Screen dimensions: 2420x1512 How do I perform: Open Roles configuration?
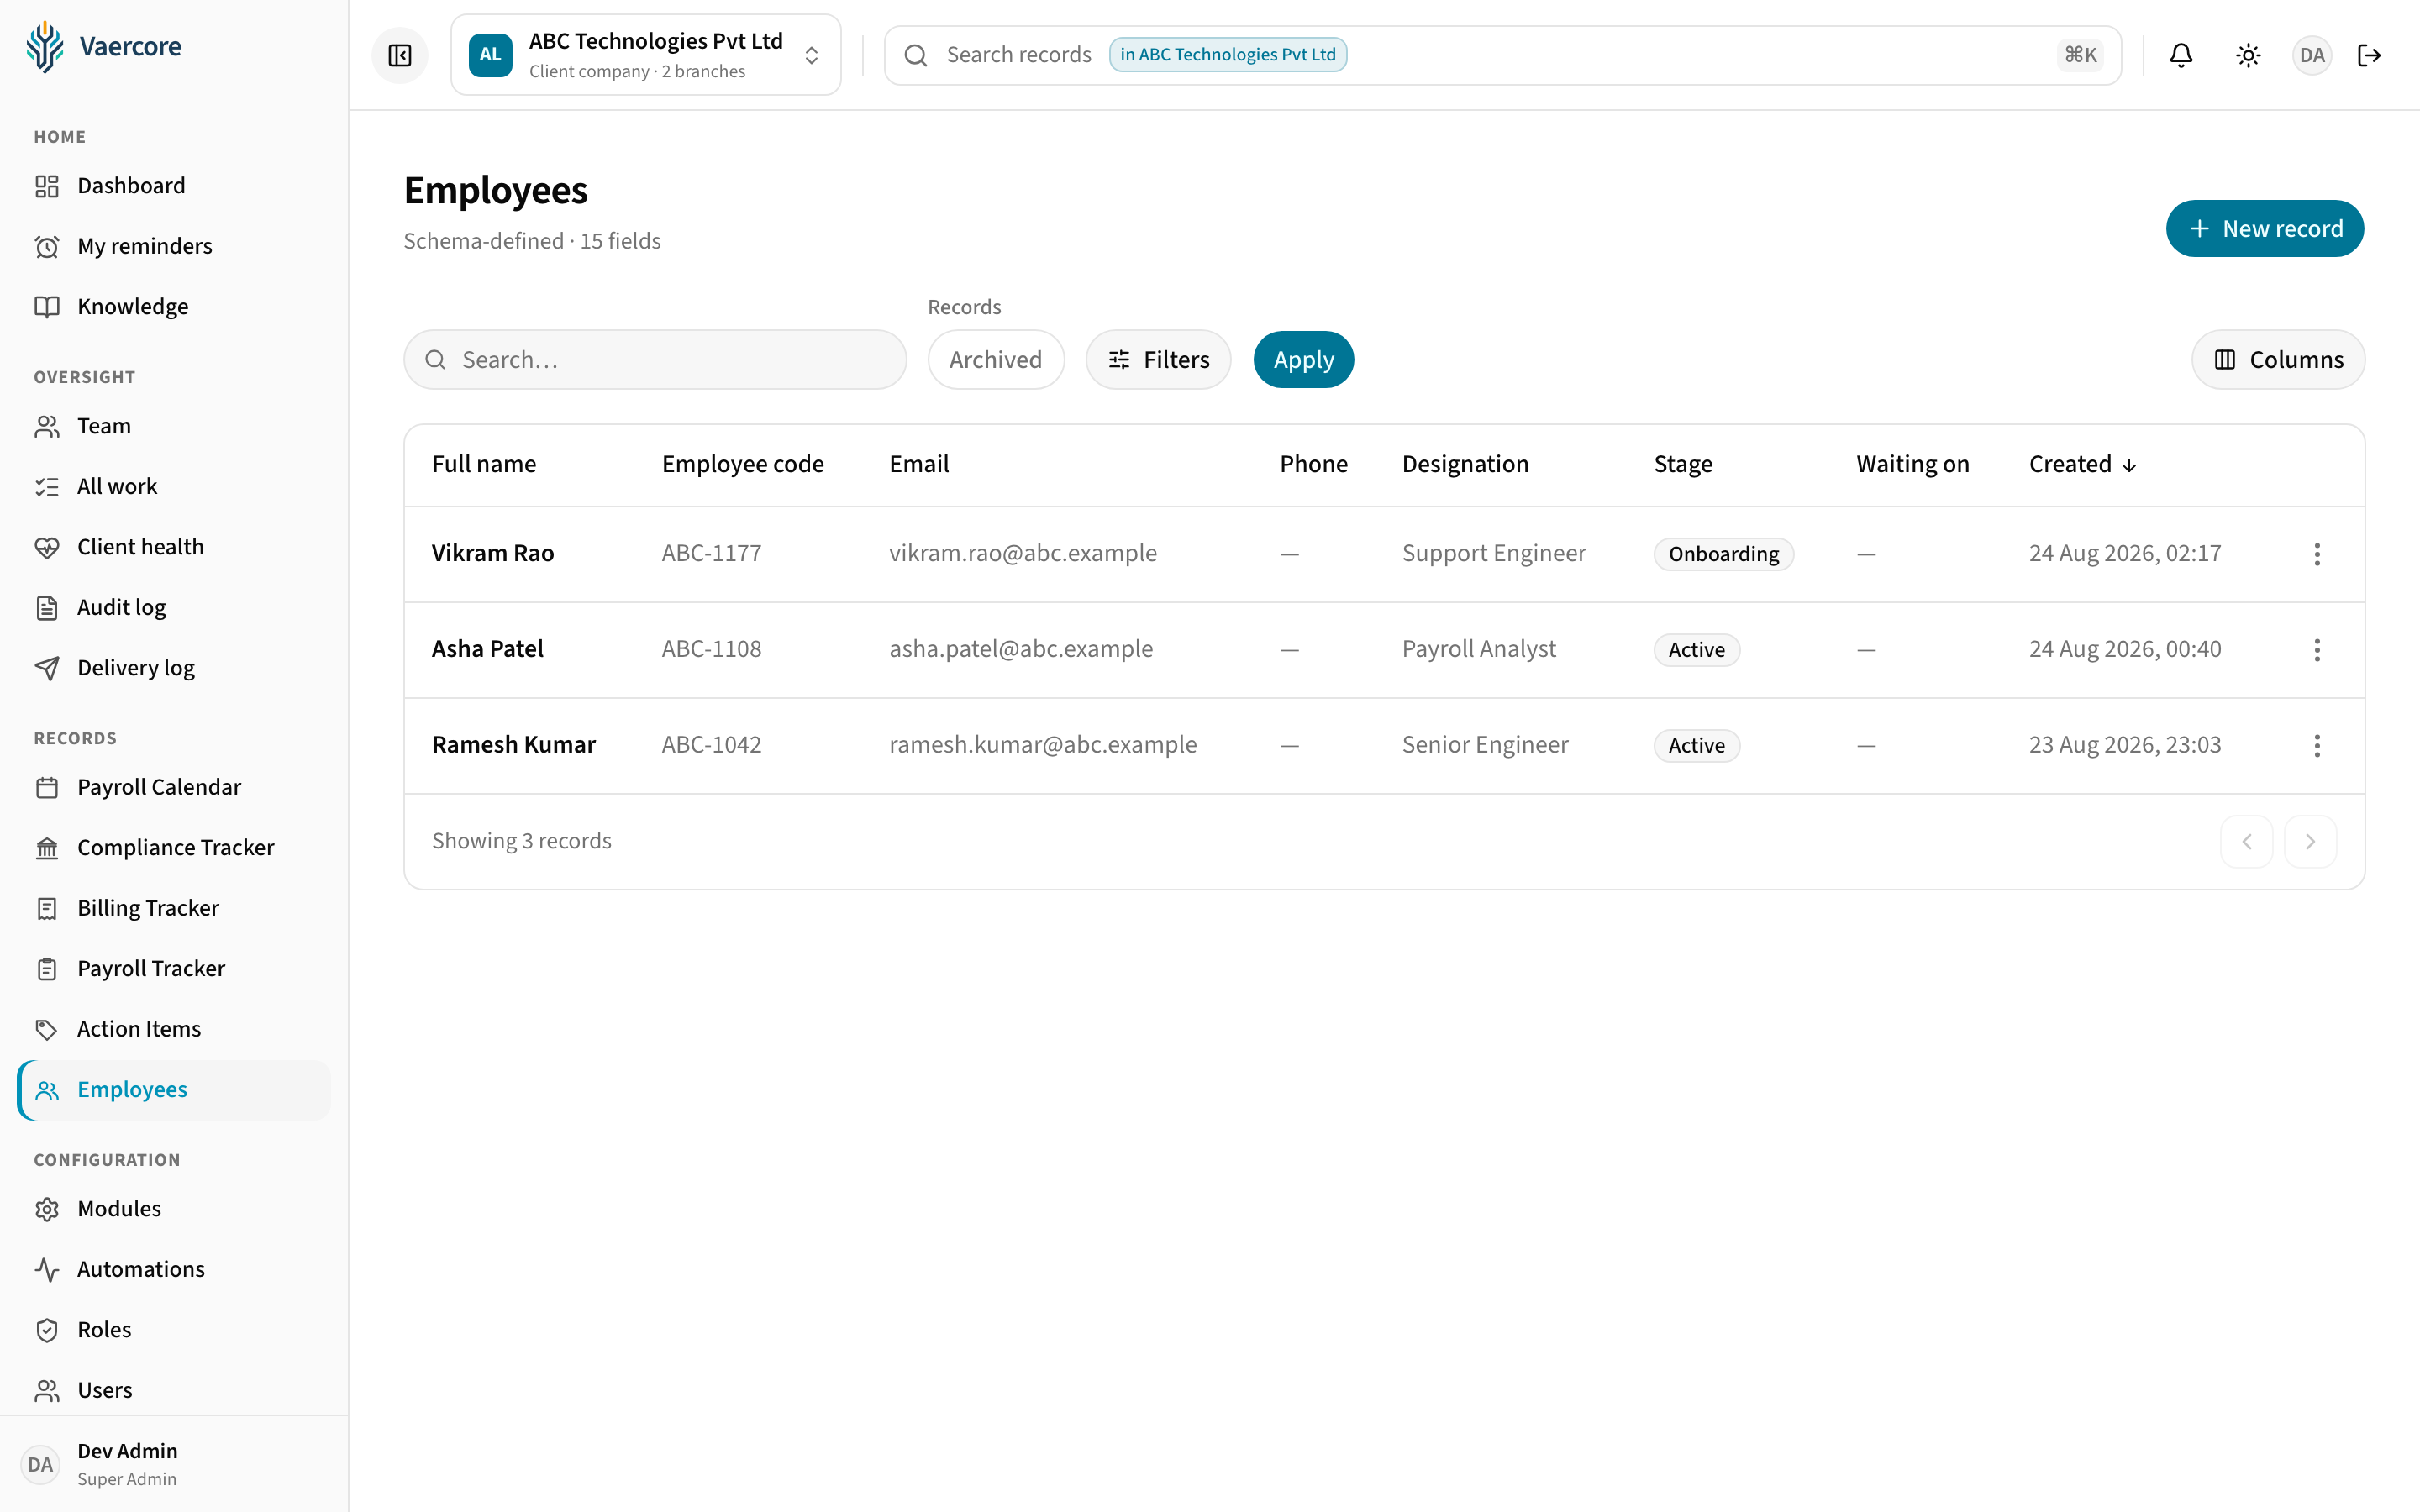tap(174, 1330)
